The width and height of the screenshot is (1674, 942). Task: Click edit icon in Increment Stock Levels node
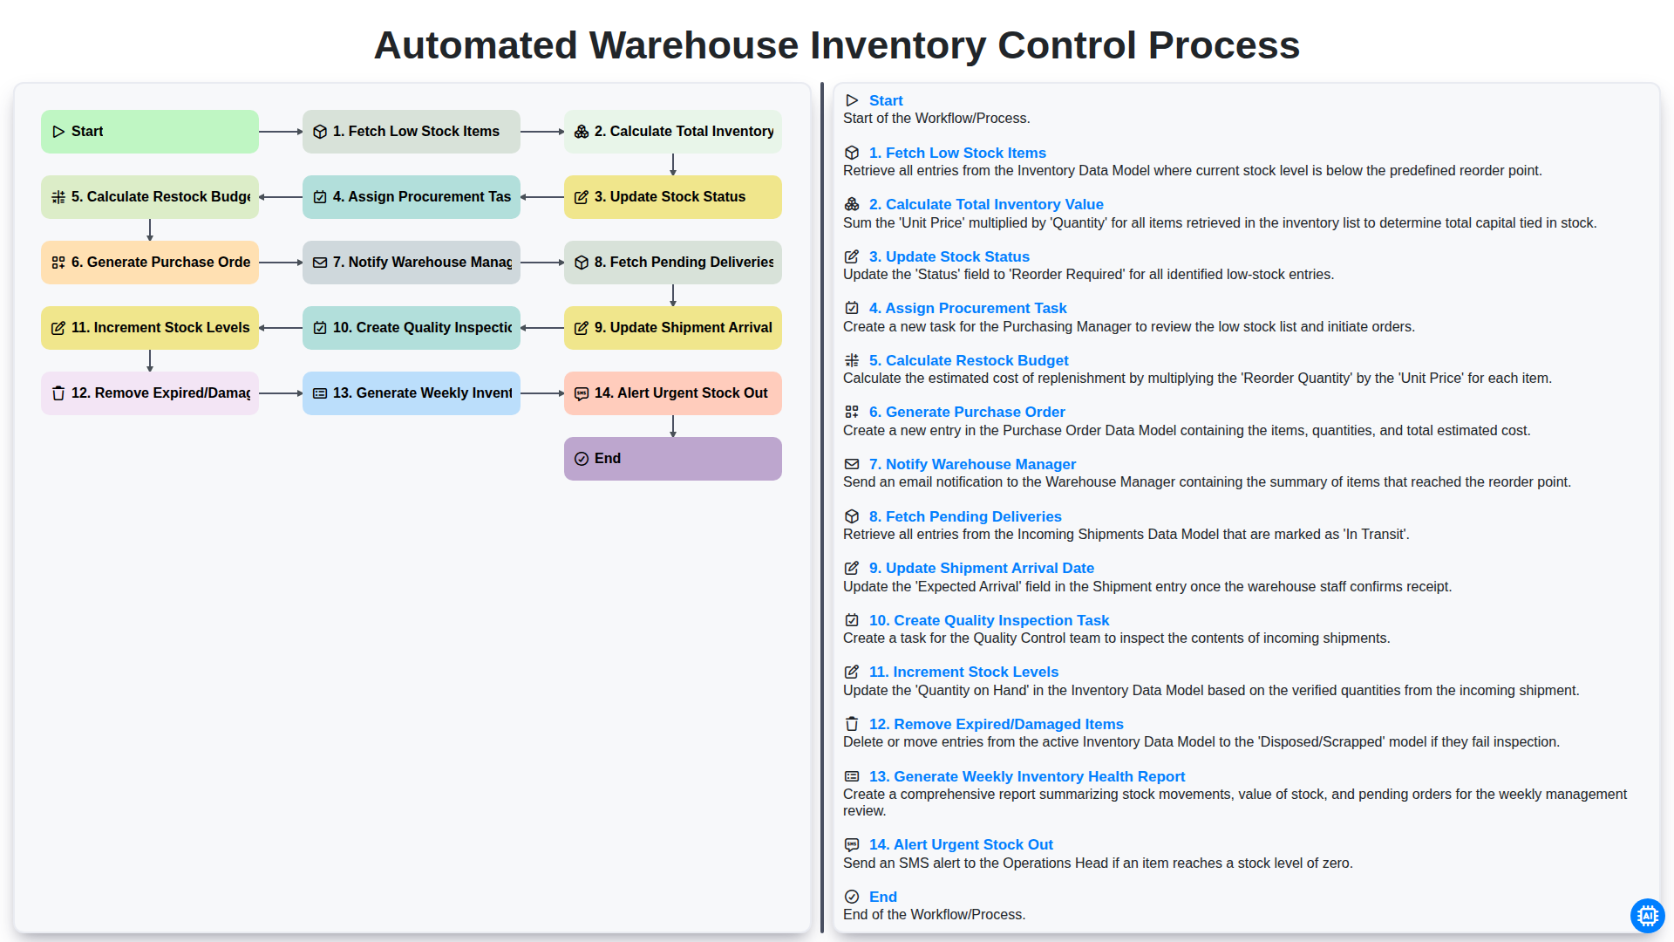coord(58,328)
